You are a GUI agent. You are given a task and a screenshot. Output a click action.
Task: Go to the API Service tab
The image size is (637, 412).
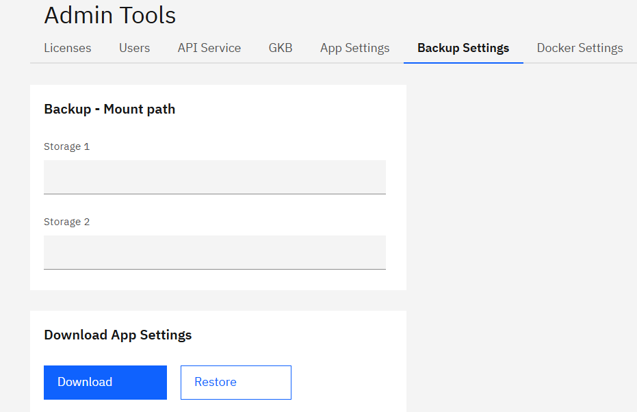coord(209,48)
